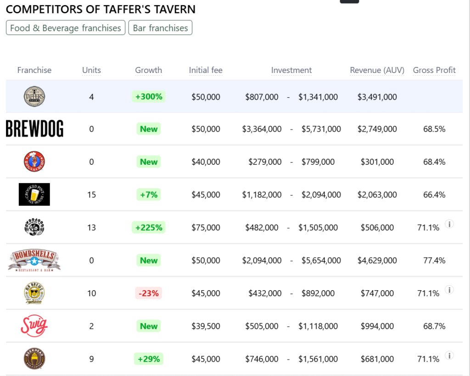470x376 pixels.
Task: Select the +300% growth badge
Action: tap(149, 96)
